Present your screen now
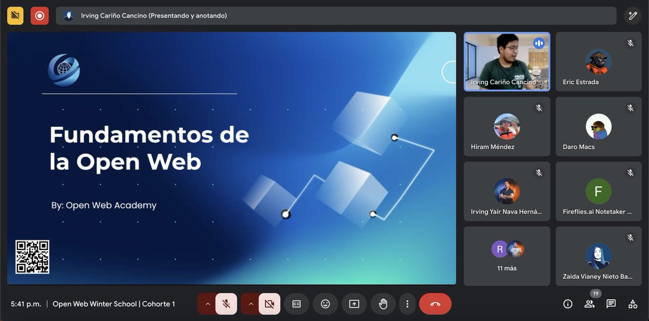The height and width of the screenshot is (321, 649). (354, 304)
